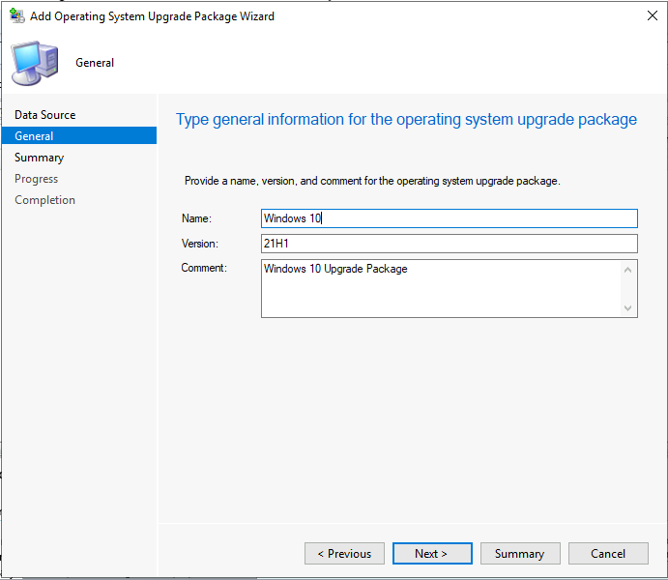Click Comment box scroll up arrow
Screen dimensions: 668x580
[627, 270]
